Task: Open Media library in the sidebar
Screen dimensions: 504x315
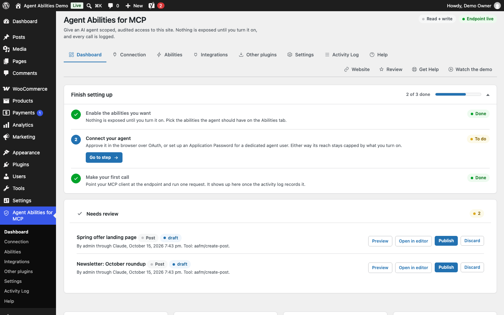Action: 28,49
